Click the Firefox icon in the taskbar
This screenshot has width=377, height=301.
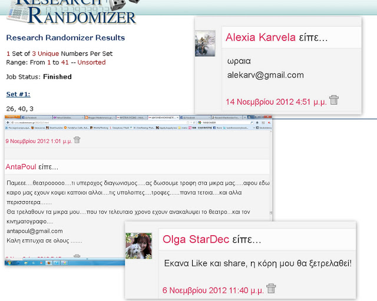[47, 263]
